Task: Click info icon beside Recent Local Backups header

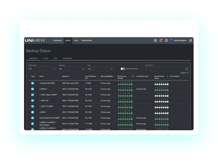Action: click(133, 76)
